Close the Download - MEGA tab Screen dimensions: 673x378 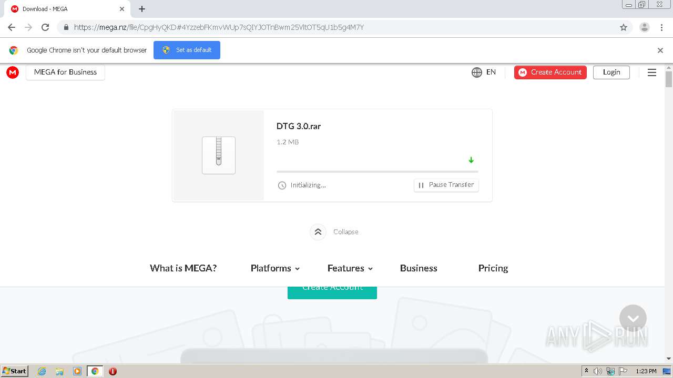122,9
